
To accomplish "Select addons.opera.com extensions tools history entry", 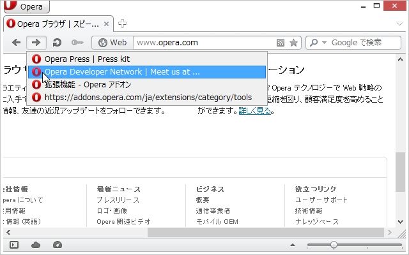I will (x=147, y=98).
